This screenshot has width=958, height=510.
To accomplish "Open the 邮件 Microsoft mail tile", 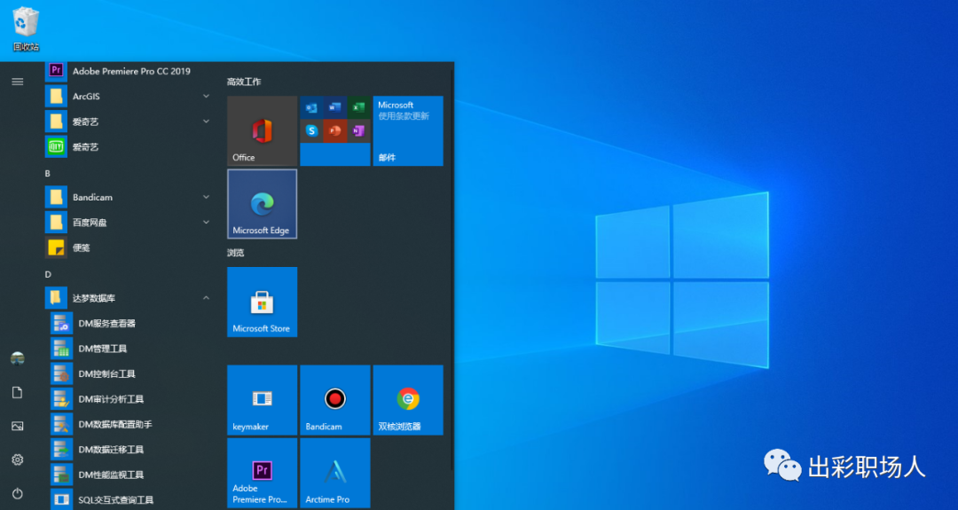I will 408,130.
